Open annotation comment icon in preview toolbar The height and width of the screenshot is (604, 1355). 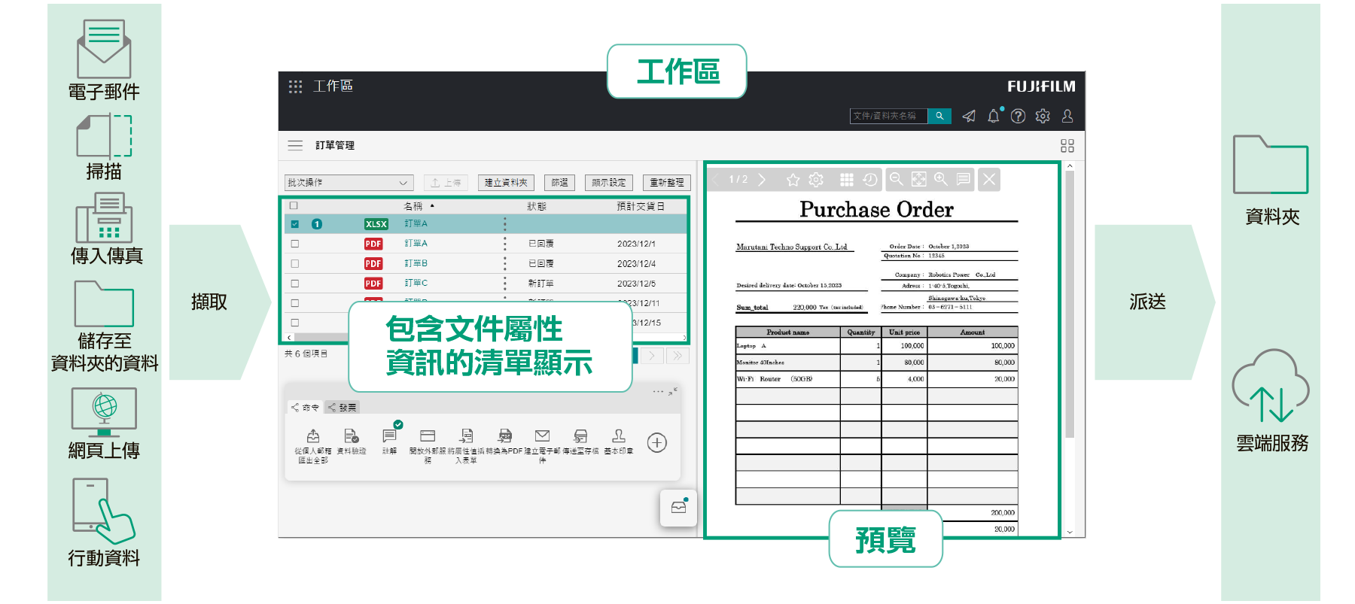963,179
